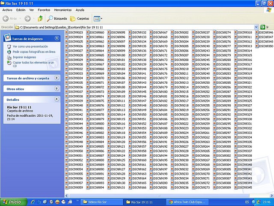Select image file DSCN9023
Viewport: 274px width, 206px height.
click(x=74, y=33)
